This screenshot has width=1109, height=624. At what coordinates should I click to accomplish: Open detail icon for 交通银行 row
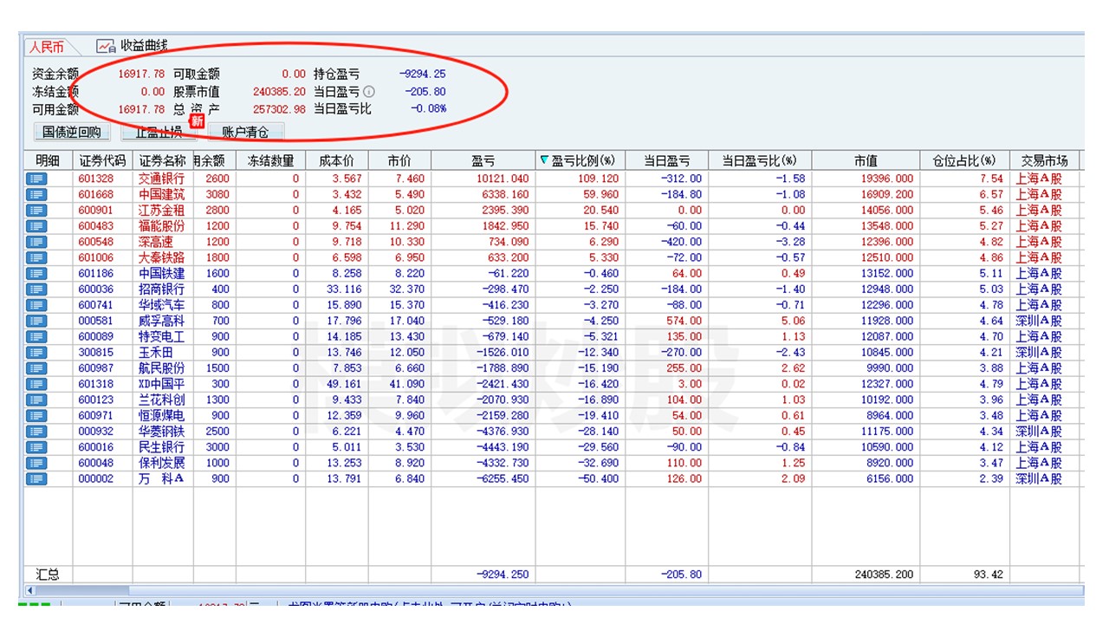36,179
